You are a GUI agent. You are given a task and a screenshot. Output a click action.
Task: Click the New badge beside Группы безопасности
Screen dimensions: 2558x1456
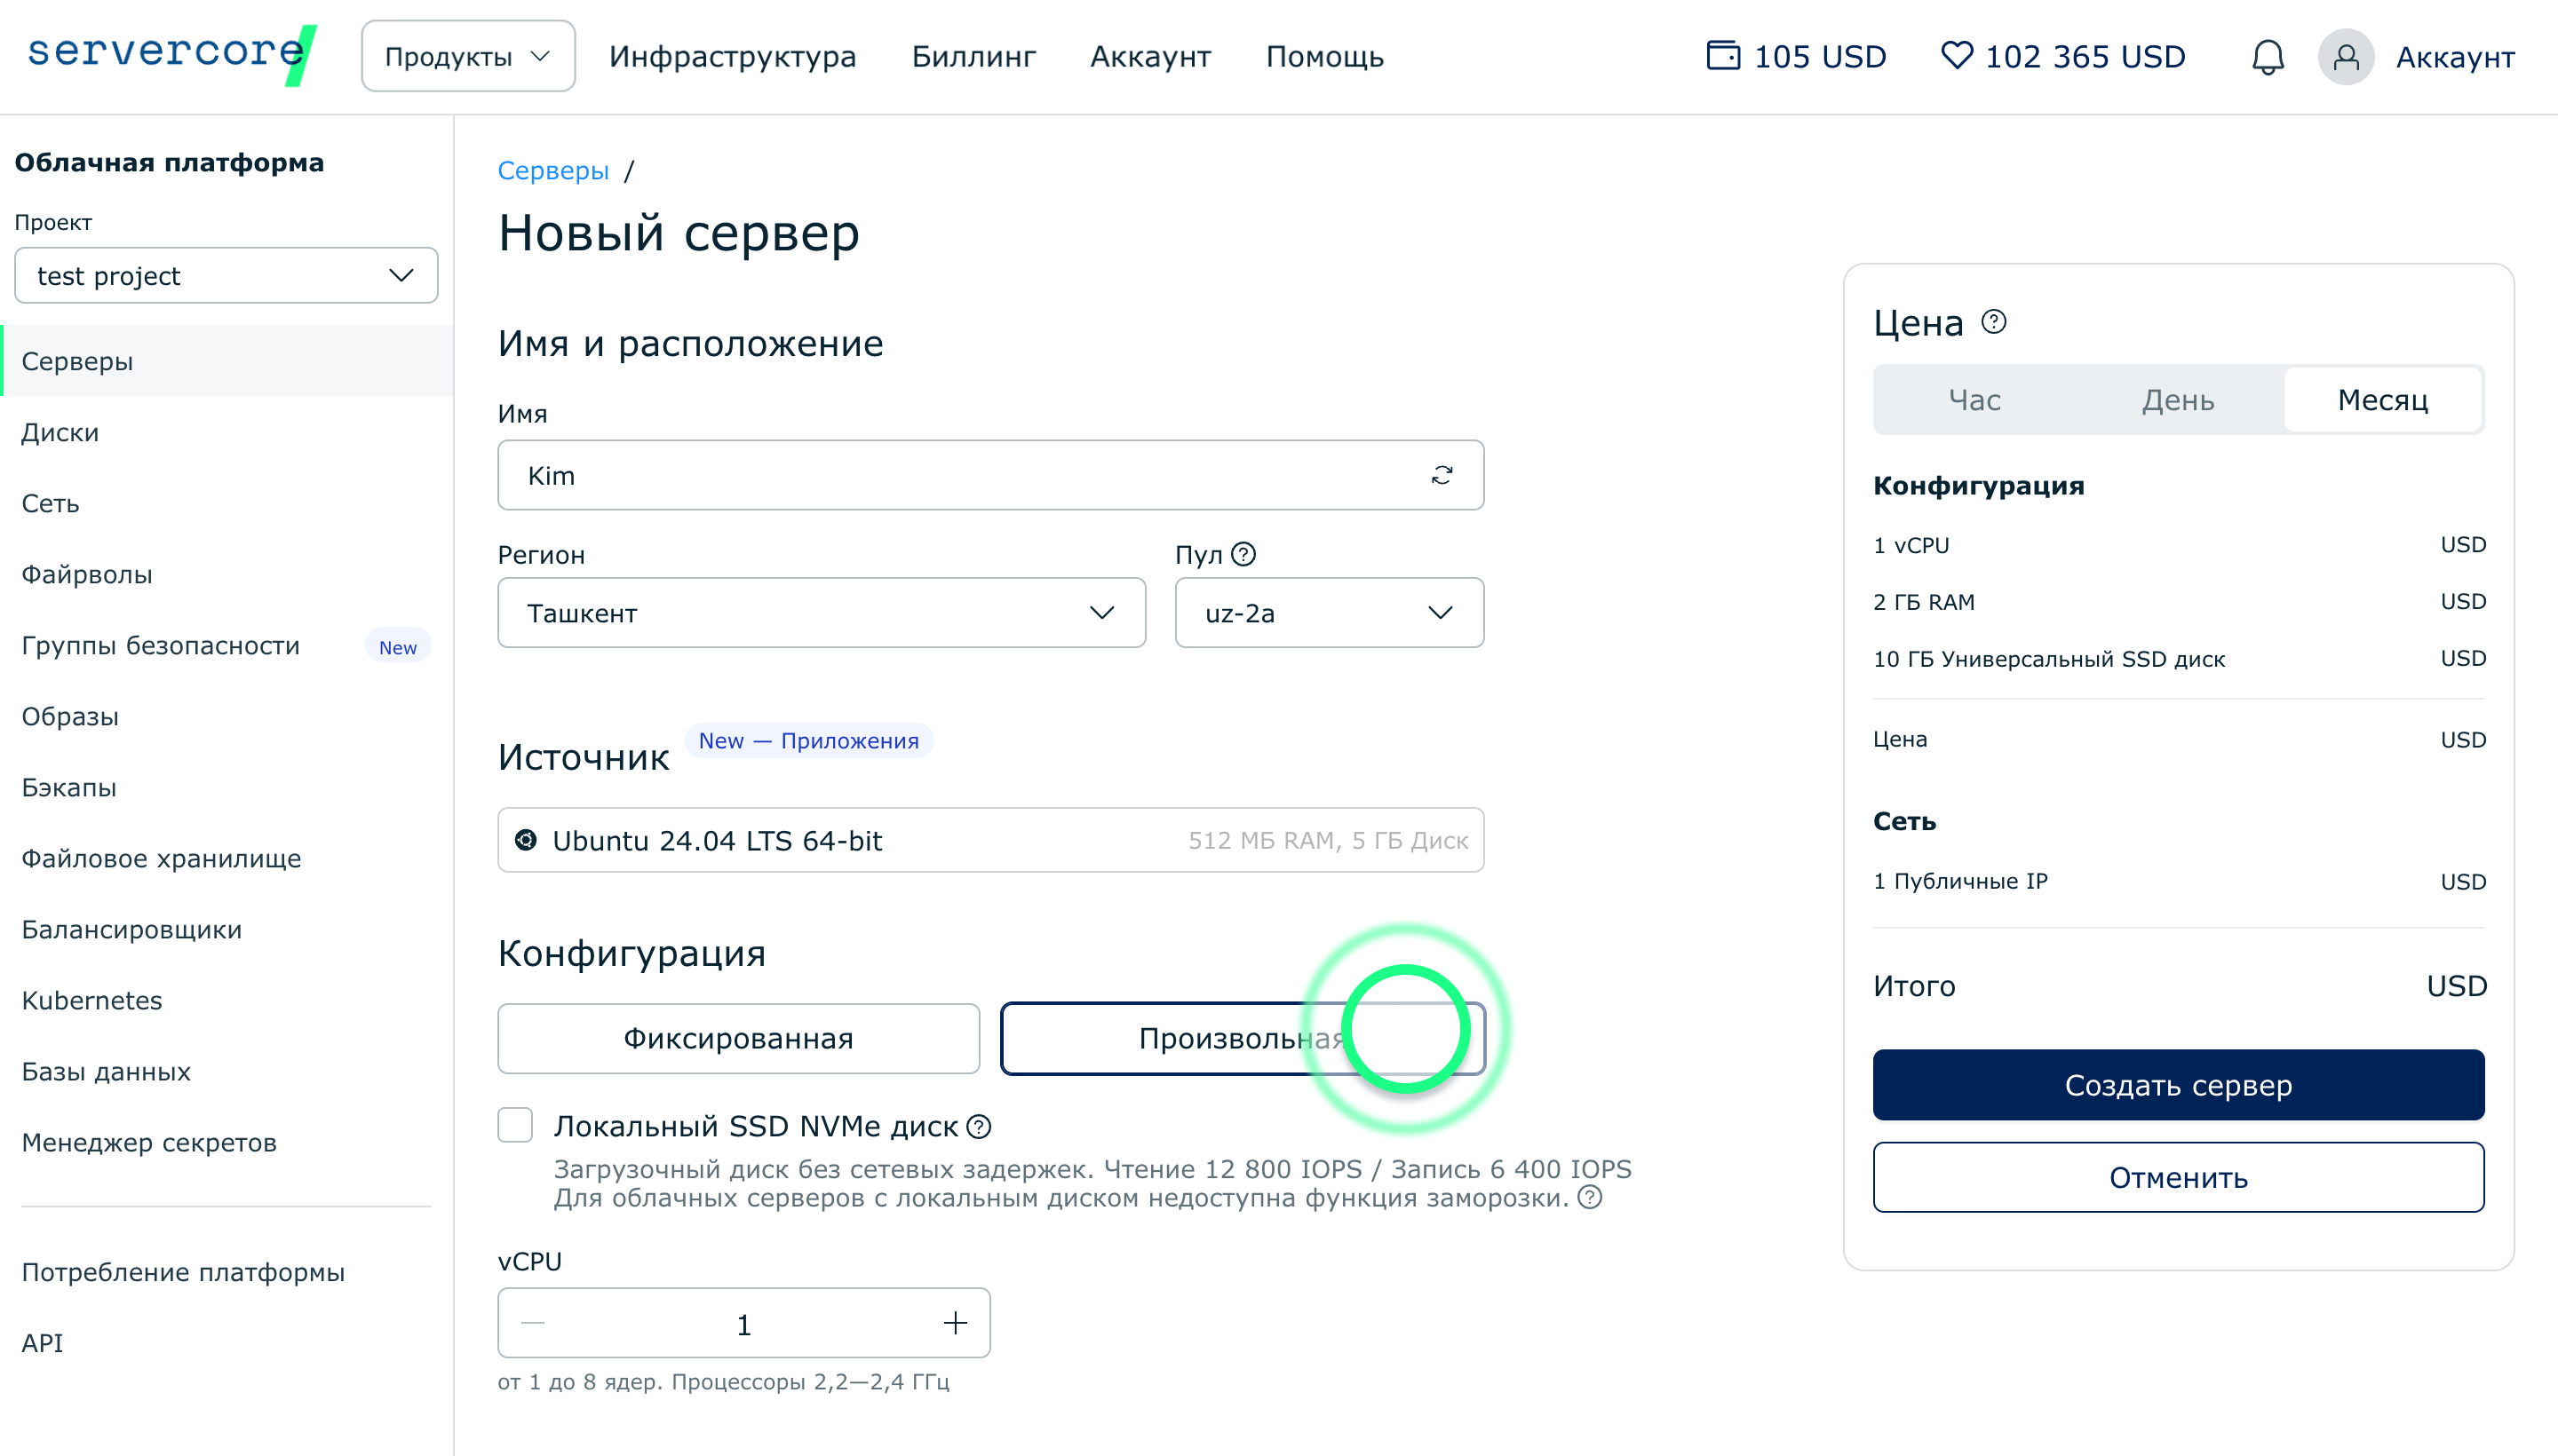click(x=397, y=647)
